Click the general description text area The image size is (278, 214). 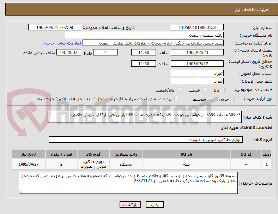click(145, 117)
